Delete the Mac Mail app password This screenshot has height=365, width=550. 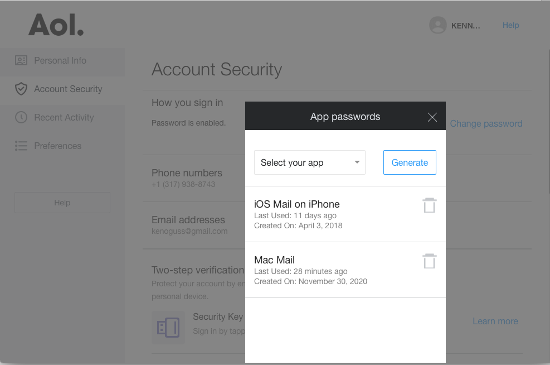pos(429,261)
